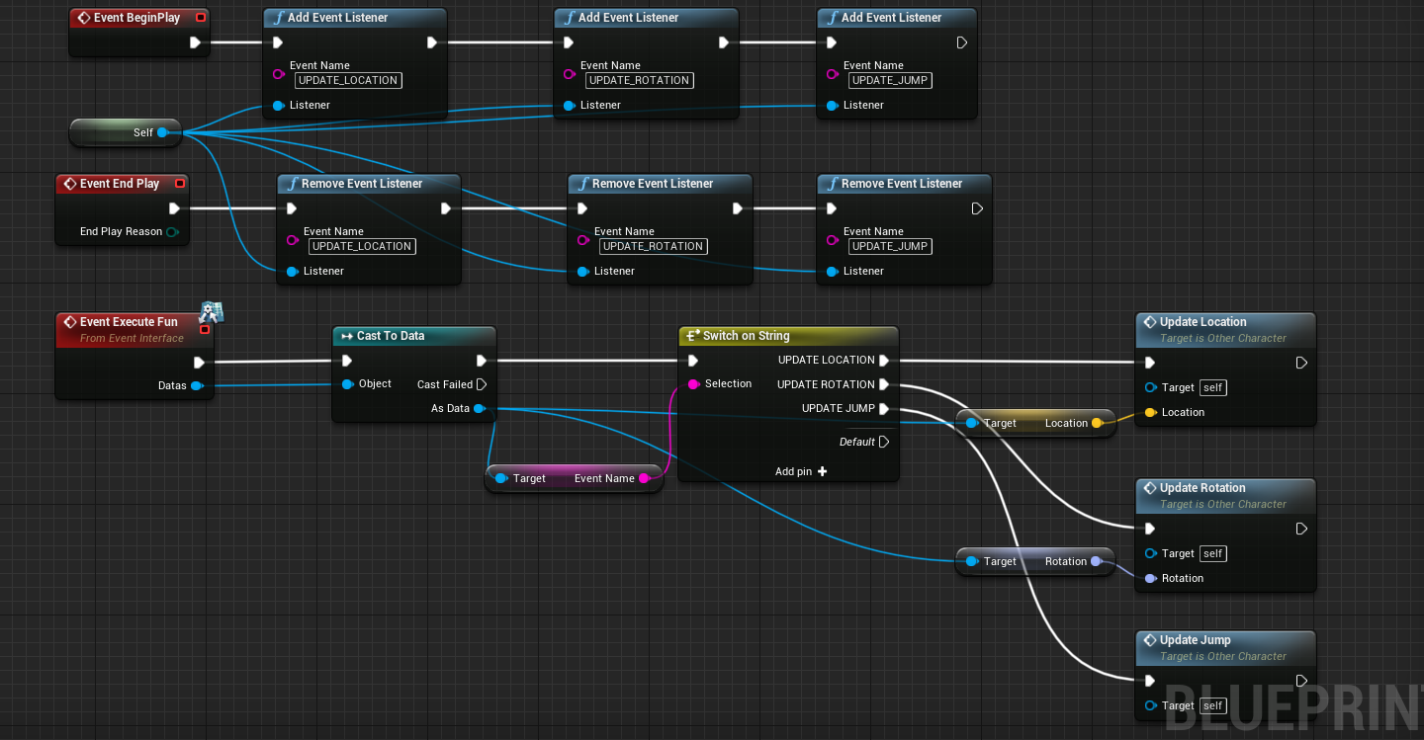The image size is (1424, 740).
Task: Click the End Play Reason output pin
Action: pos(172,232)
